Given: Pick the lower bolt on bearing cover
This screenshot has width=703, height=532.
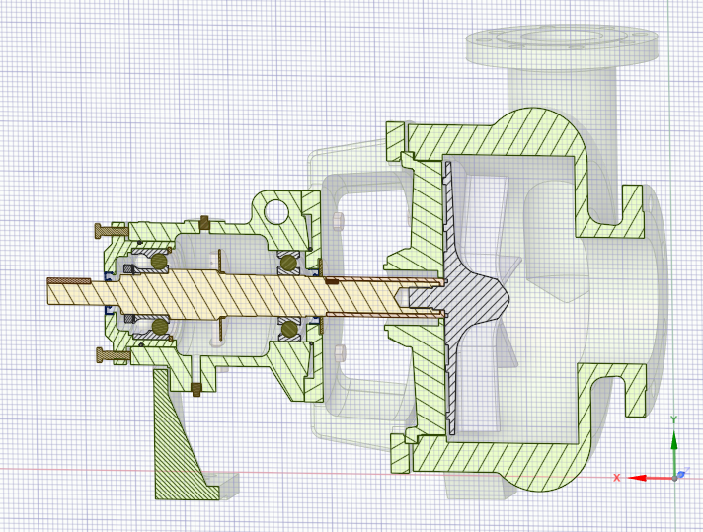Looking at the screenshot, I should [x=111, y=353].
